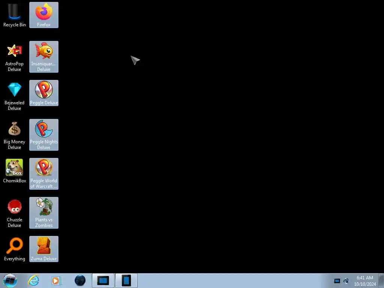Click the dark globe taskbar icon
The image size is (384, 288).
[x=80, y=280]
